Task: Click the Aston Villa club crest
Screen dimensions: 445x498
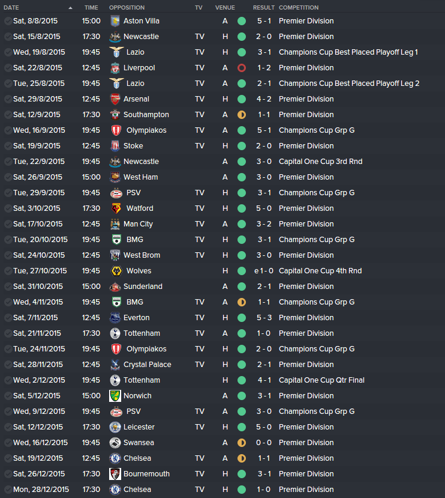Action: tap(115, 21)
